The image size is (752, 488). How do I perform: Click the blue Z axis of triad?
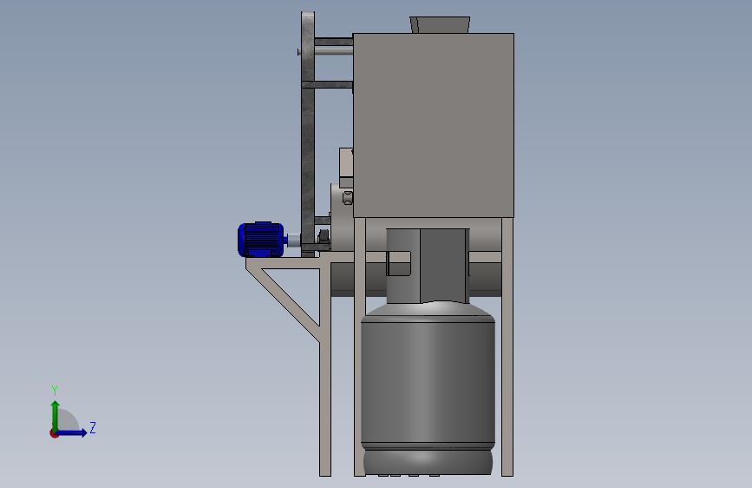click(x=72, y=432)
